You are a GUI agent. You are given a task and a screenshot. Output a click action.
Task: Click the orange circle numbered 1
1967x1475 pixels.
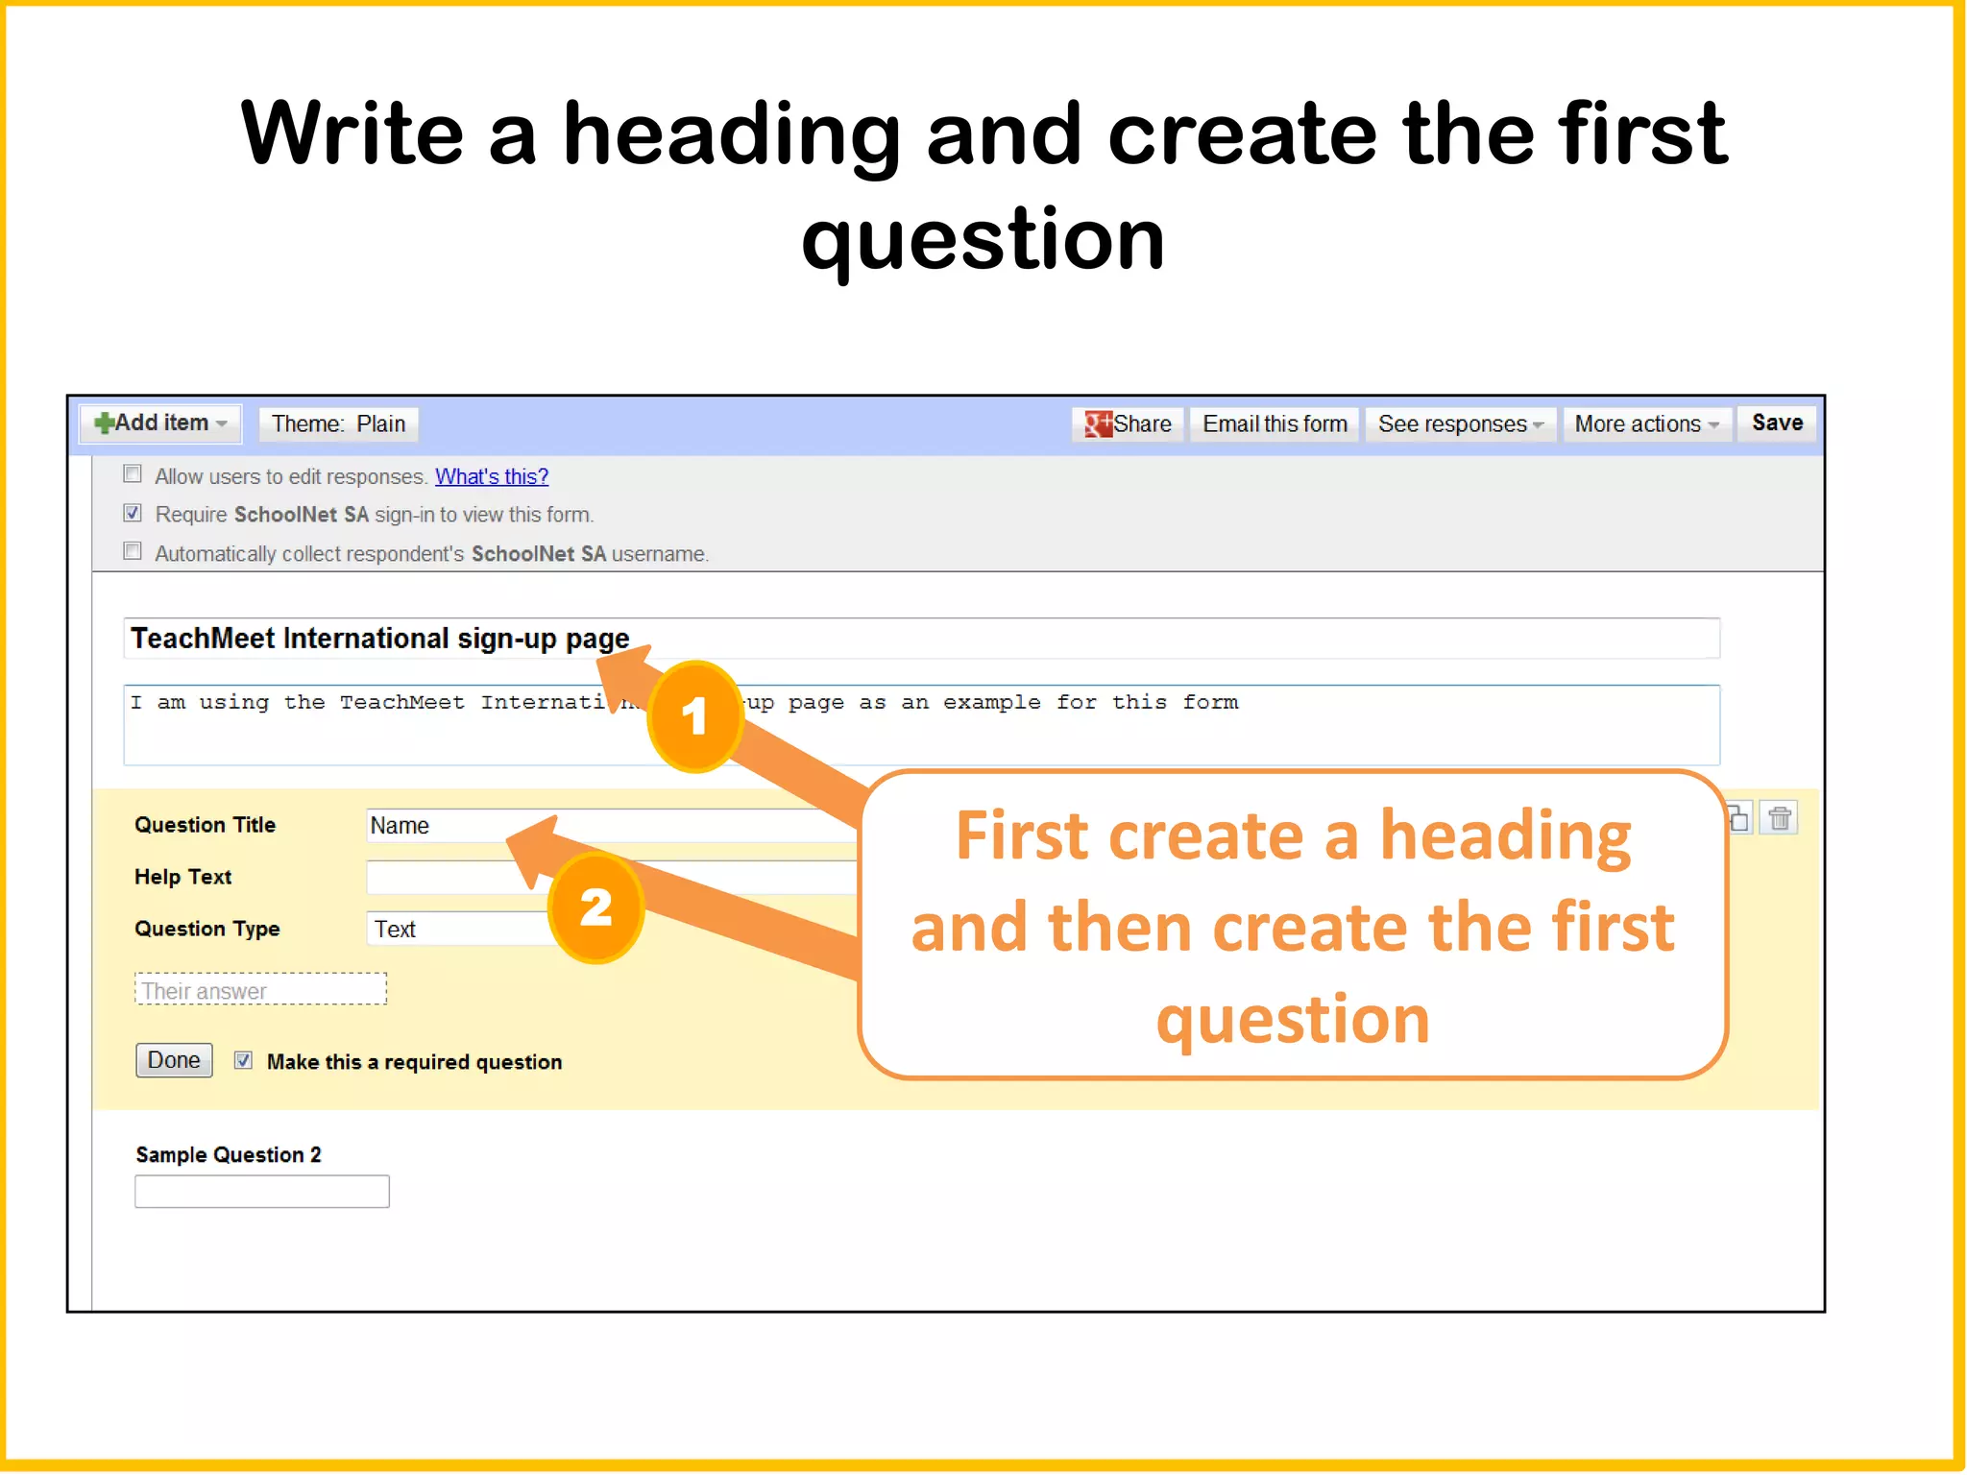tap(694, 716)
